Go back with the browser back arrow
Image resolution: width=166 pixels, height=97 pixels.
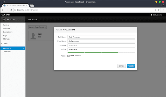(x=3, y=10)
